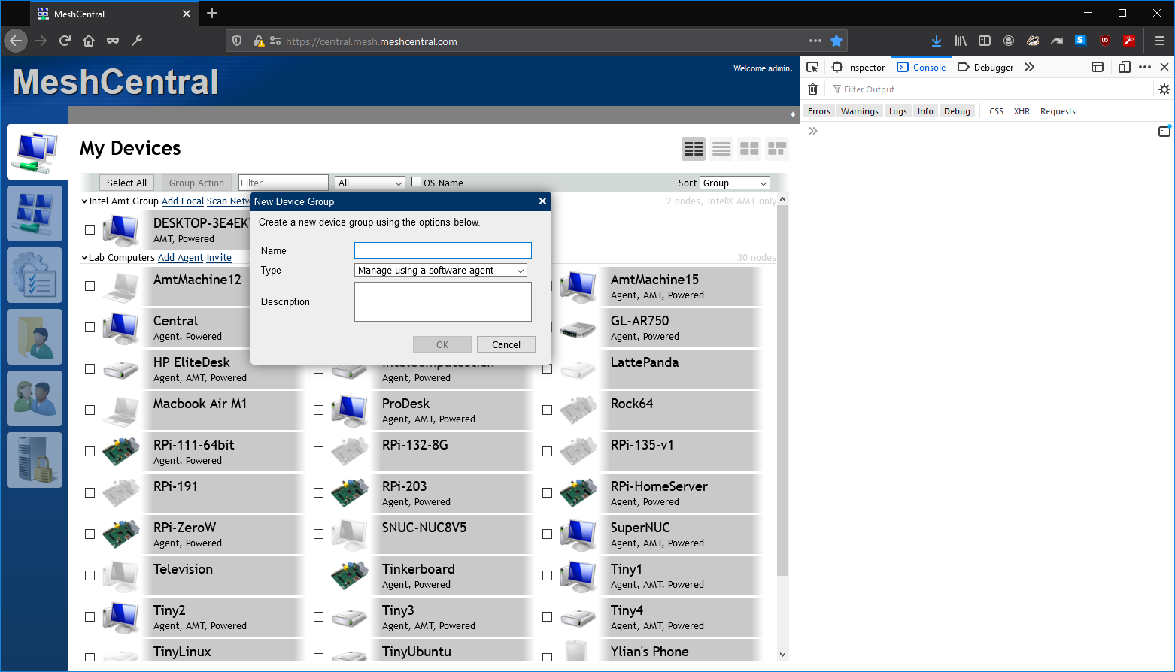1175x672 pixels.
Task: Select the My Users sidebar icon
Action: point(35,398)
